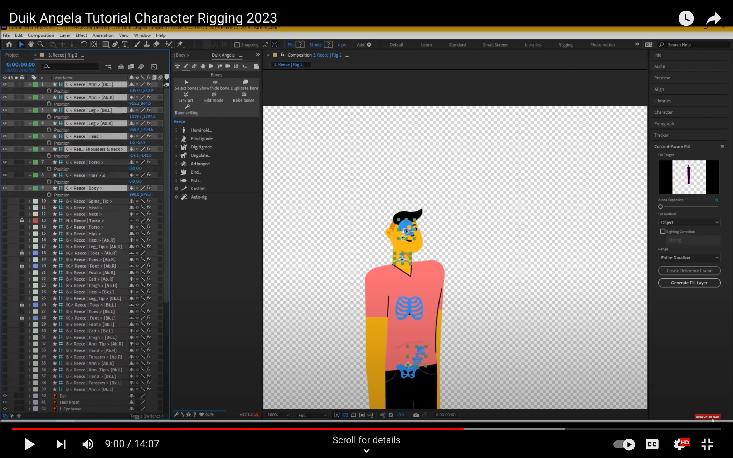Click the Link art bone icon
The image size is (733, 458).
186,94
